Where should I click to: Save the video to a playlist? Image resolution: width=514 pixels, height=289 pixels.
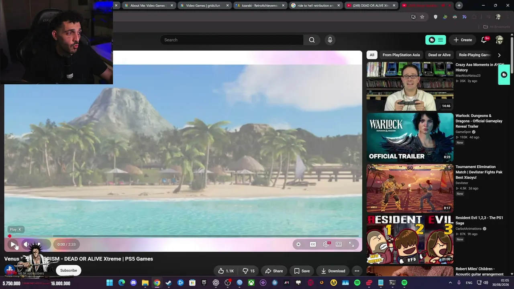(x=302, y=271)
